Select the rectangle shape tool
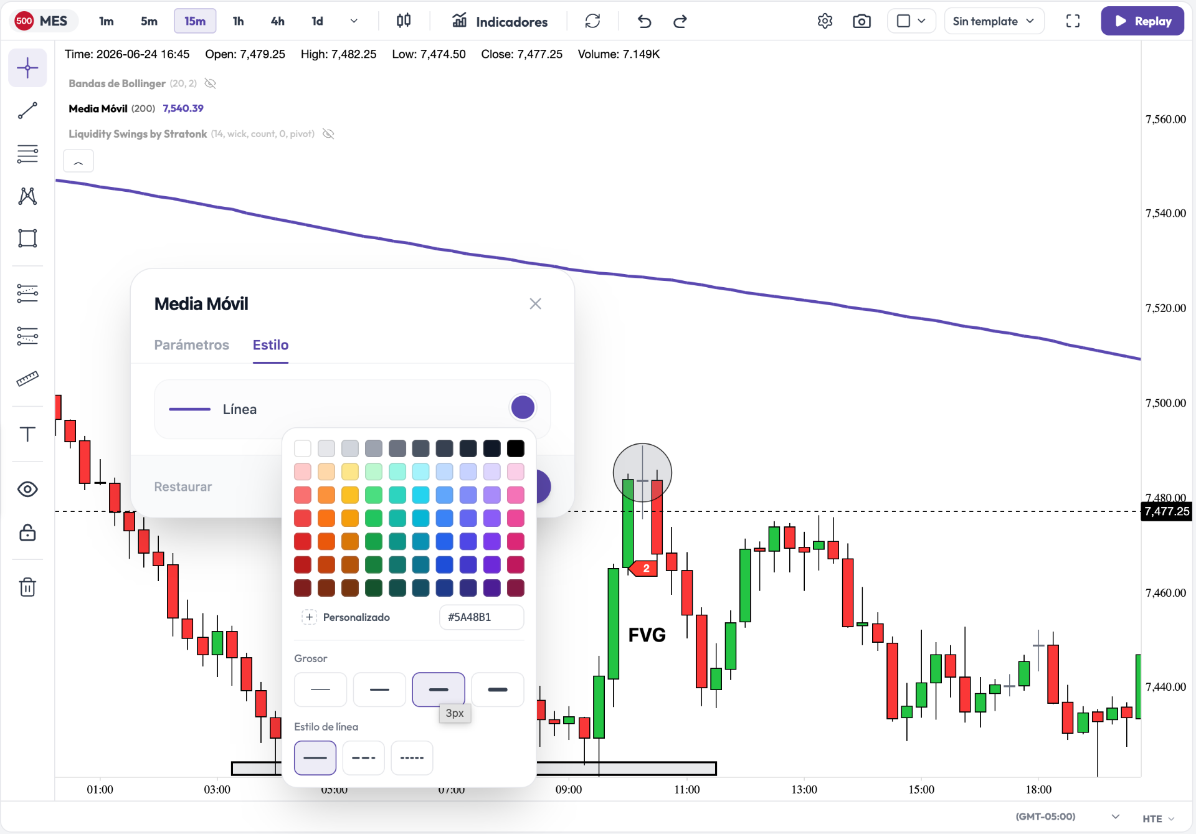 (27, 239)
